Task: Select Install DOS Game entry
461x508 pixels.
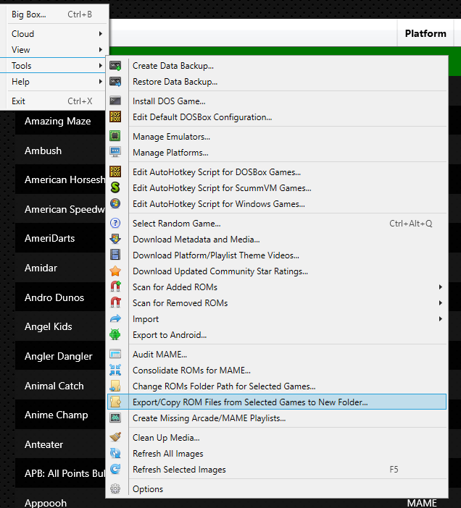Action: click(277, 101)
